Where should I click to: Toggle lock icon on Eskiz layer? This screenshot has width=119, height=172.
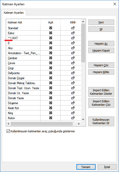[73, 33]
